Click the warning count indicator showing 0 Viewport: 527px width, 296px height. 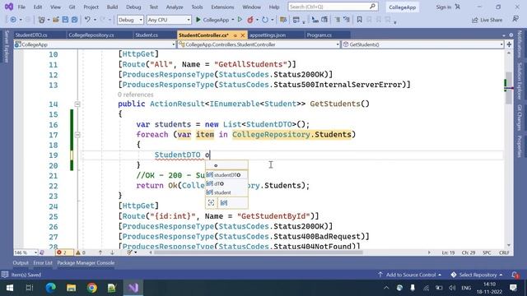tap(81, 252)
